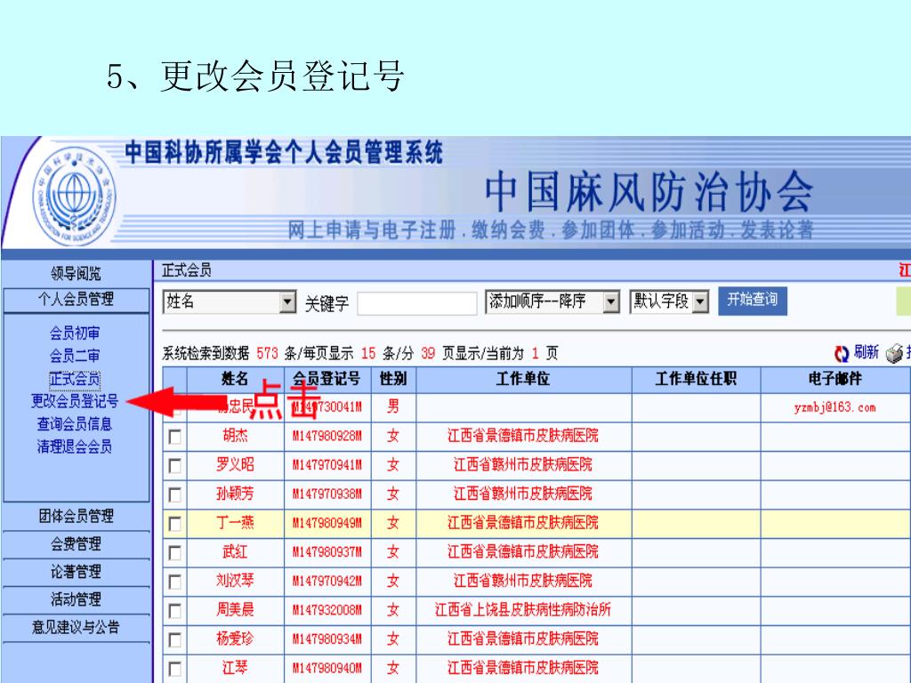
Task: Click registration number M147932008M
Action: tap(327, 610)
